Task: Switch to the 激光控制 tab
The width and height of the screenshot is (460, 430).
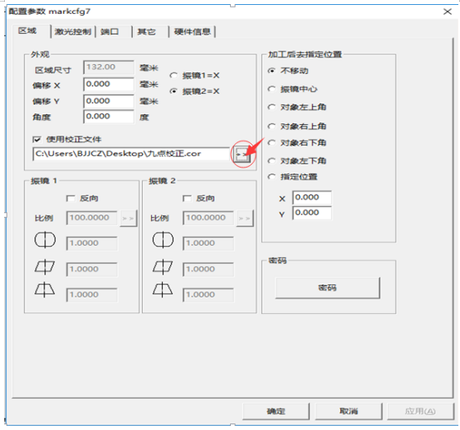Action: (73, 31)
